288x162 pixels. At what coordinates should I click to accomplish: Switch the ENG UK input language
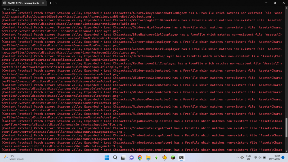[x=248, y=157]
